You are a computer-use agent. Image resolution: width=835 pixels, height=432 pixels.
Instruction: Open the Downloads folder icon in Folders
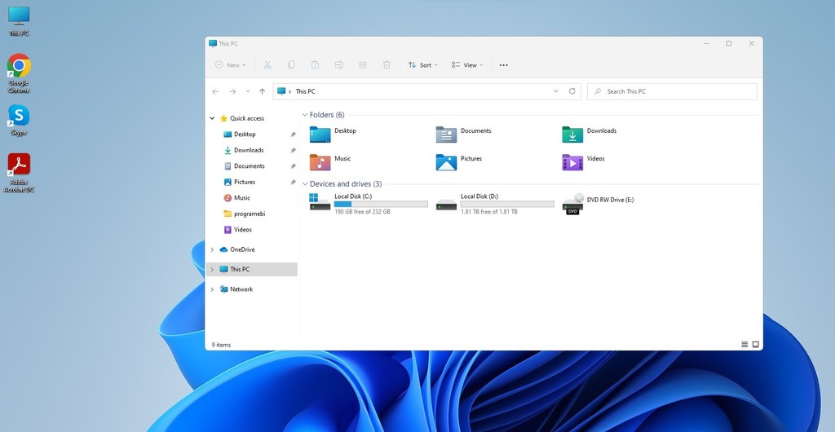pyautogui.click(x=572, y=134)
